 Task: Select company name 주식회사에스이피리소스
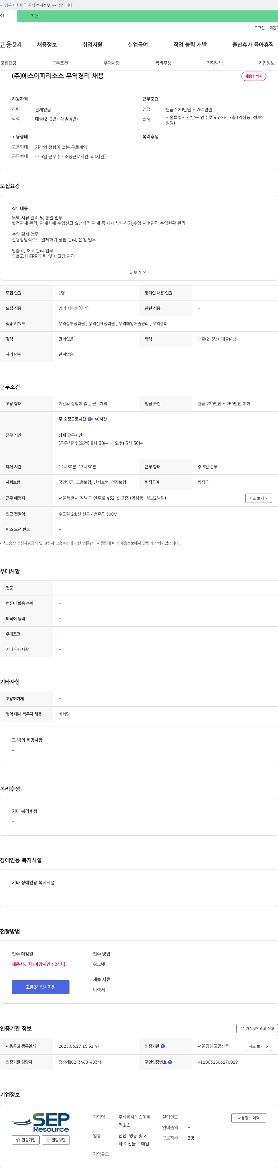tap(134, 1121)
